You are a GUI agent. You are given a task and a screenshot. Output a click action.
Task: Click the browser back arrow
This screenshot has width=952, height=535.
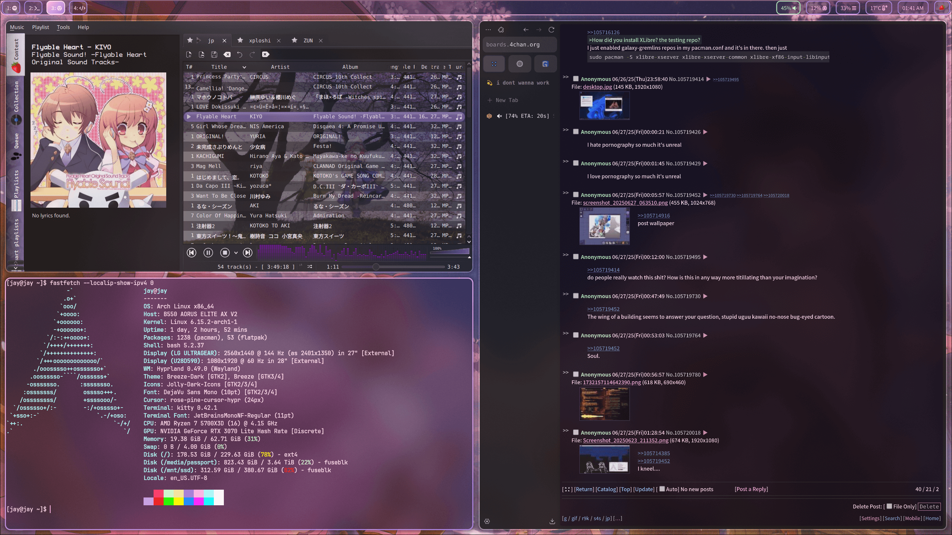(x=526, y=30)
